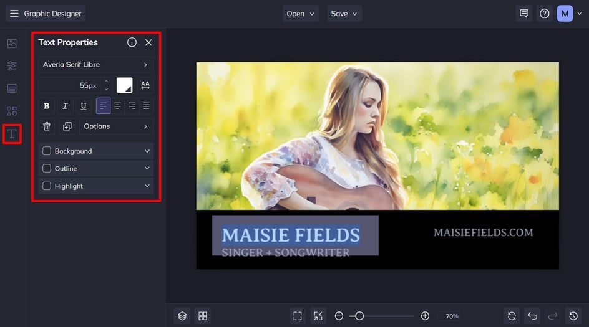Open the Save dropdown menu
This screenshot has height=327, width=589.
tap(344, 14)
